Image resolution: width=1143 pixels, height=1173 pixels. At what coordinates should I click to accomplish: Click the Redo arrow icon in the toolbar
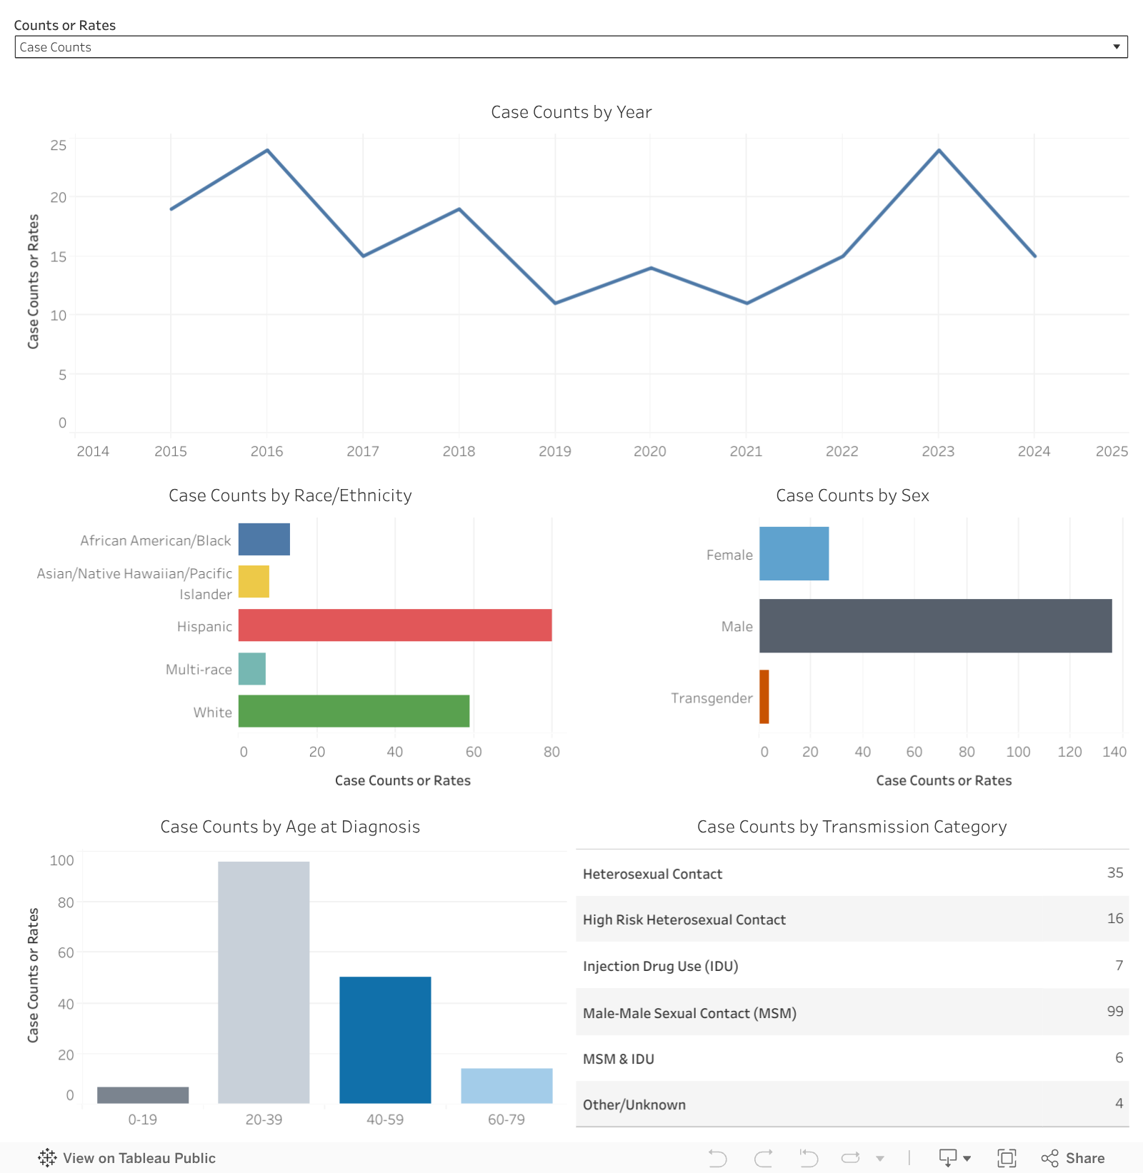point(764,1158)
